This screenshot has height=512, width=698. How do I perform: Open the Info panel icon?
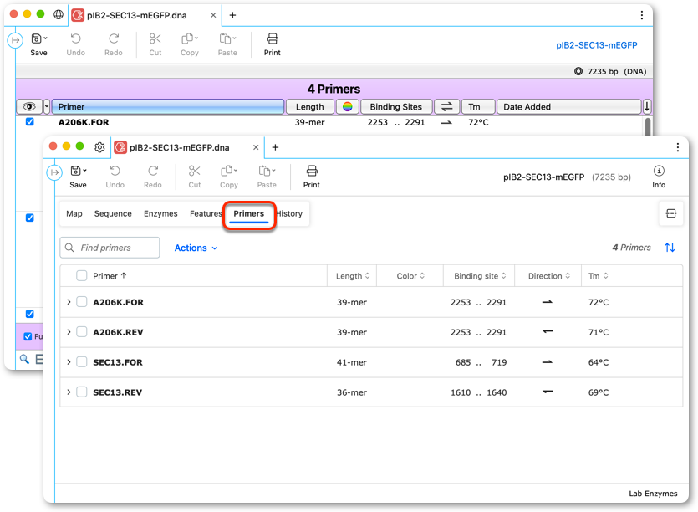pyautogui.click(x=659, y=171)
